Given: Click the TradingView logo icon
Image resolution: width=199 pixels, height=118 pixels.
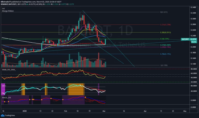Looking at the screenshot, I should [3, 115].
